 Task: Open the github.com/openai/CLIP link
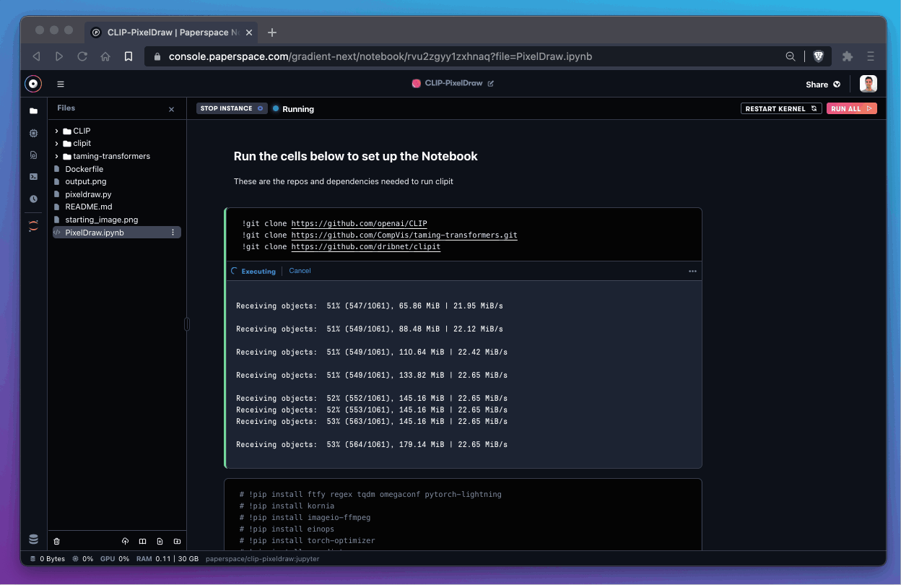(359, 224)
